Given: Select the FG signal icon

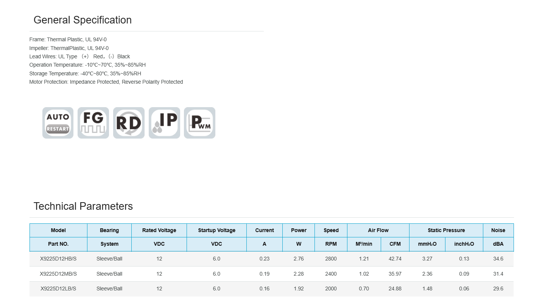Looking at the screenshot, I should click(x=93, y=123).
